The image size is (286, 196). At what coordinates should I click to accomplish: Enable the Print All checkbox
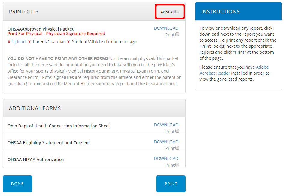(x=177, y=11)
